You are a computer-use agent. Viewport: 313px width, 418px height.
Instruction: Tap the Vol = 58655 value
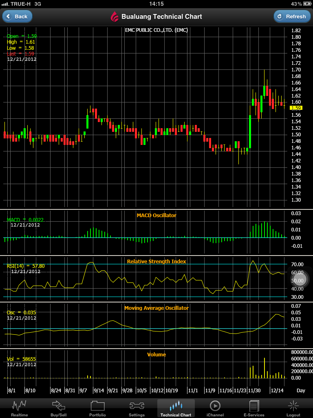tap(21, 359)
